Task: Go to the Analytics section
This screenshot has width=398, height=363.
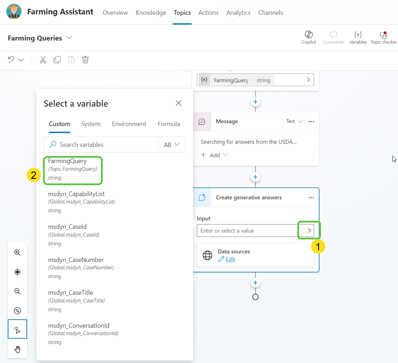Action: [238, 13]
